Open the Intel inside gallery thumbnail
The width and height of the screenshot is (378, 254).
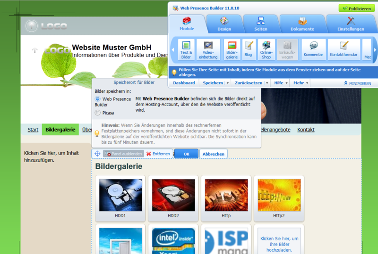173,241
